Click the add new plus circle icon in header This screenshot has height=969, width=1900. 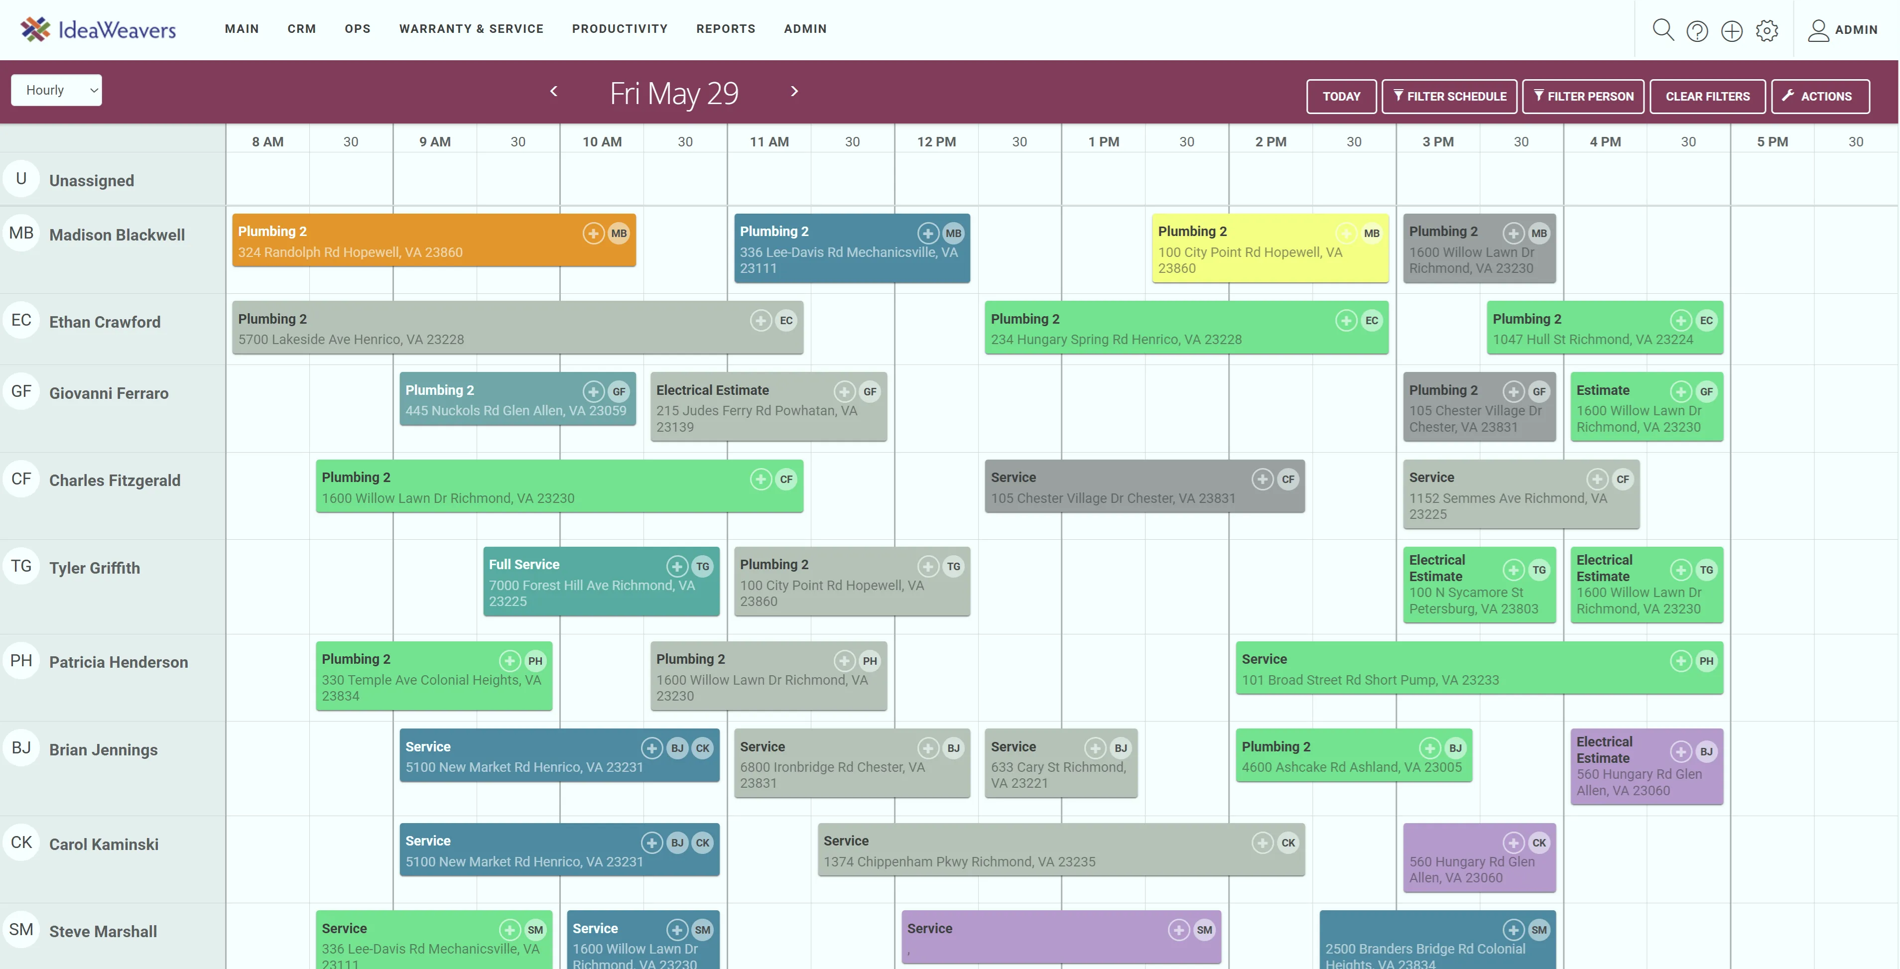(1732, 30)
